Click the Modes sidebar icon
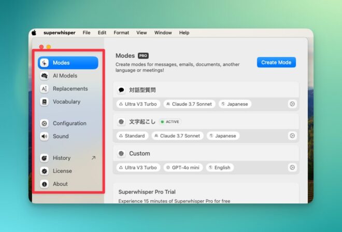 [x=45, y=63]
